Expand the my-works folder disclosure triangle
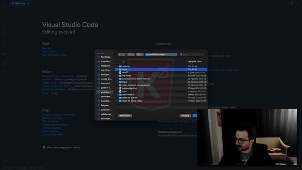Screen dimensions: 302x170 pos(118,76)
